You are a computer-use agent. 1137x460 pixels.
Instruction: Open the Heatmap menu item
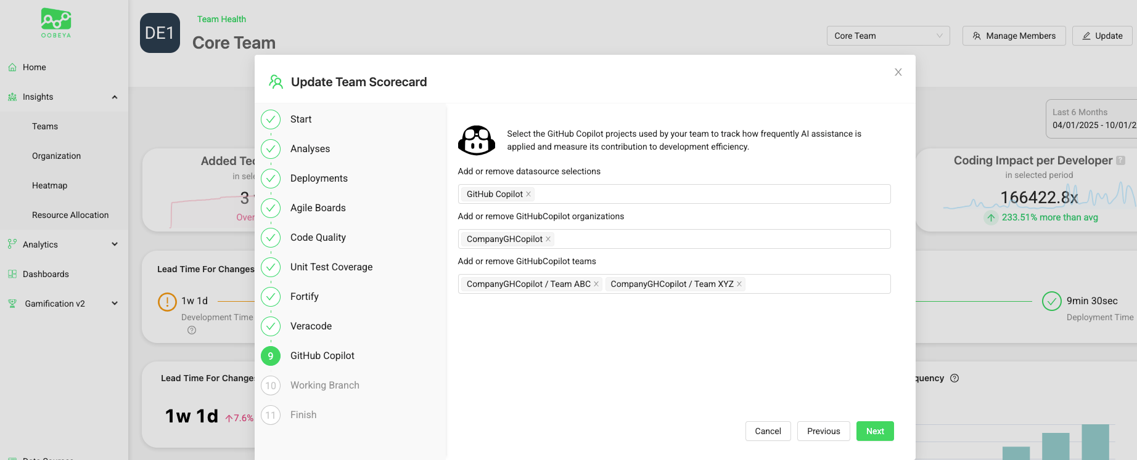(x=49, y=185)
